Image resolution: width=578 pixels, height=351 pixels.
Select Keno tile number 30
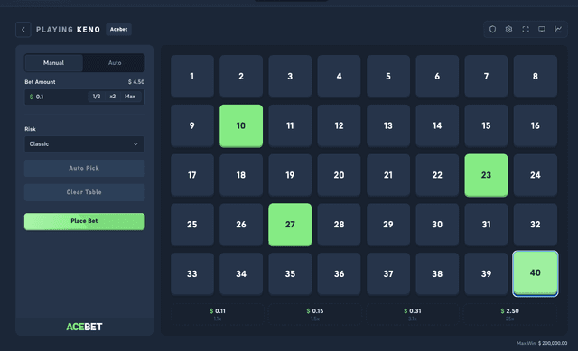tap(437, 225)
